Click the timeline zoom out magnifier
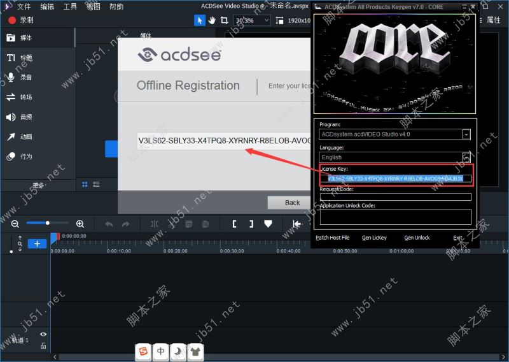This screenshot has width=509, height=362. pos(15,224)
